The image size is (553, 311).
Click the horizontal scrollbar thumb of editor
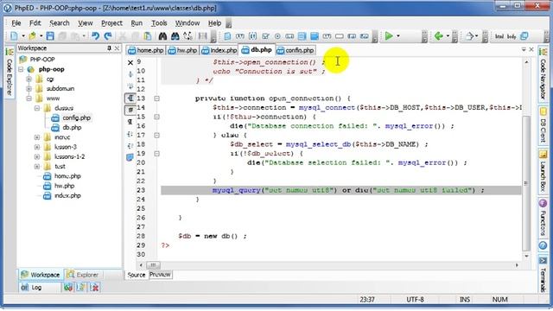click(153, 265)
